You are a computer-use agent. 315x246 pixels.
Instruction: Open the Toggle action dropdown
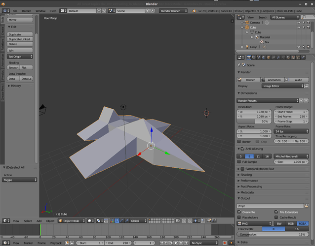(19, 180)
